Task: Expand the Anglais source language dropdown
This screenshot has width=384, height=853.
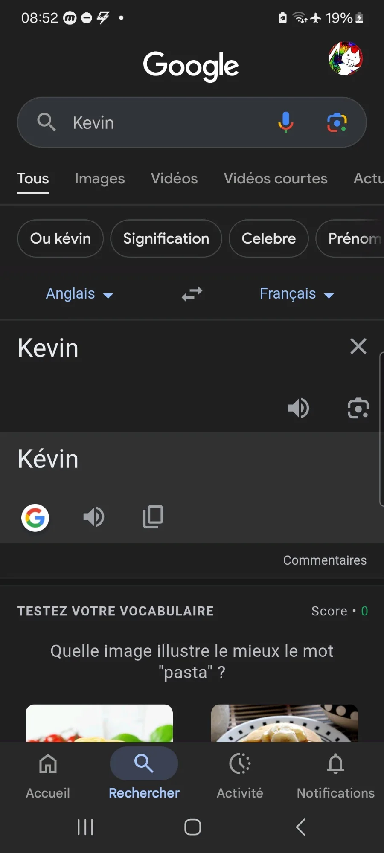Action: (79, 294)
